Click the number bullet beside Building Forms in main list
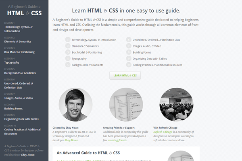Screen dimensions: 242x161 129,52
